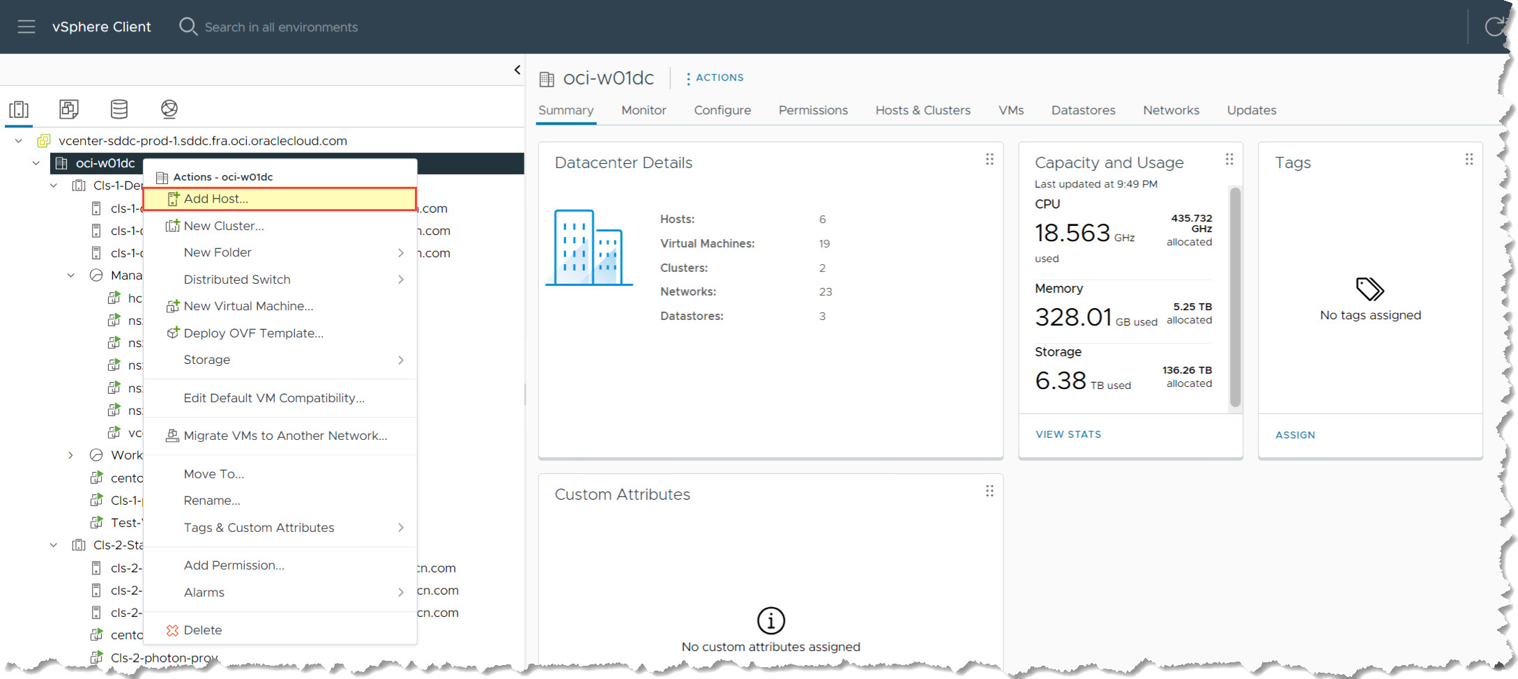Click the Delete red cross icon
This screenshot has width=1518, height=679.
[172, 630]
